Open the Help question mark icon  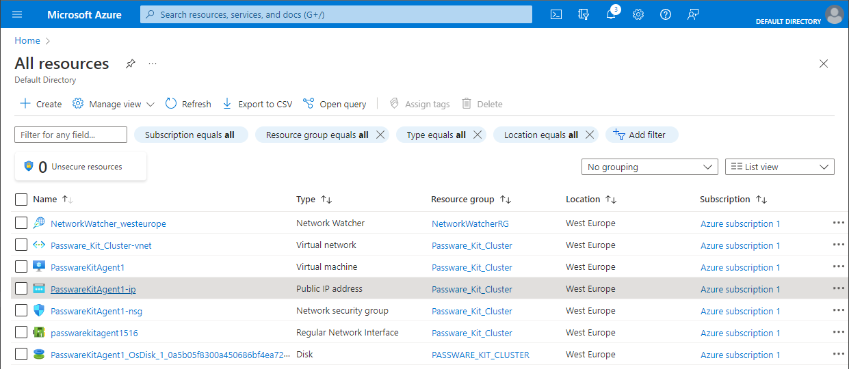[666, 14]
